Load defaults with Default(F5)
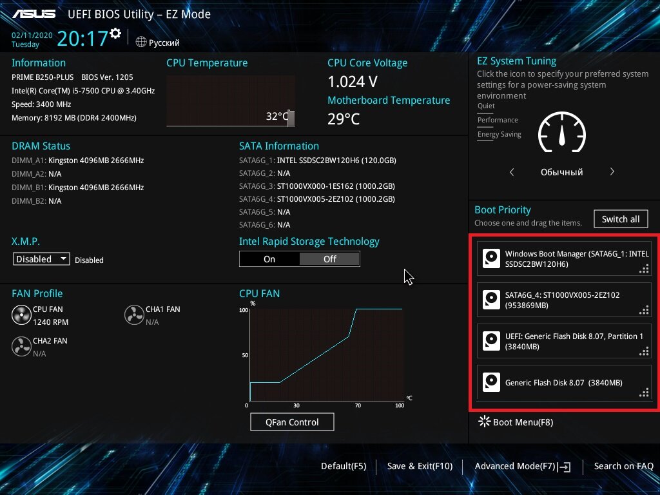660x495 pixels. (344, 466)
